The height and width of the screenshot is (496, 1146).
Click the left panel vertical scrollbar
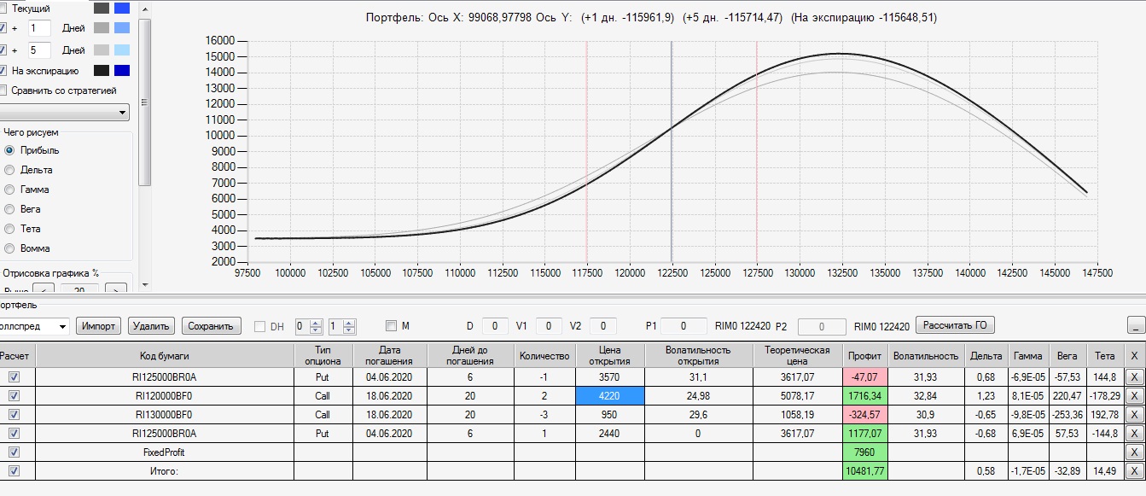point(145,102)
